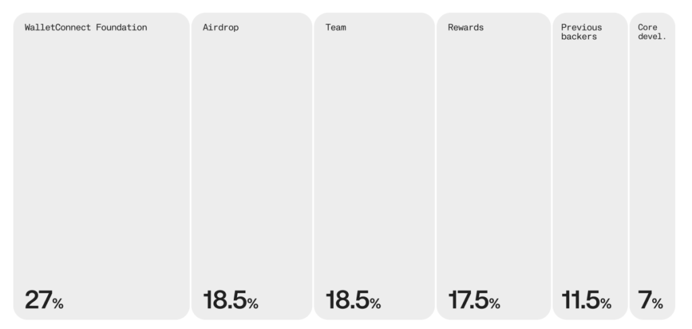Select the 27% allocation figure
Viewport: 692px width, 329px height.
tap(44, 300)
